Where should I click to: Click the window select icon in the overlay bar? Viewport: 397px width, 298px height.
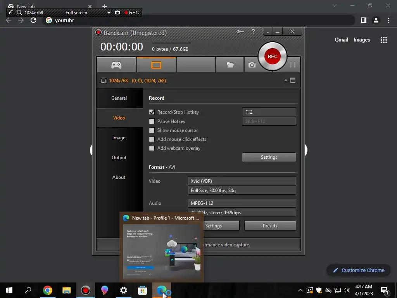click(11, 12)
